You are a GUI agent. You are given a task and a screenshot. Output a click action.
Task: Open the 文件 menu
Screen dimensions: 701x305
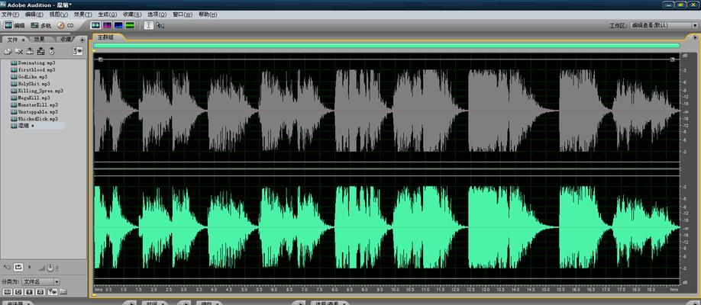pos(10,14)
